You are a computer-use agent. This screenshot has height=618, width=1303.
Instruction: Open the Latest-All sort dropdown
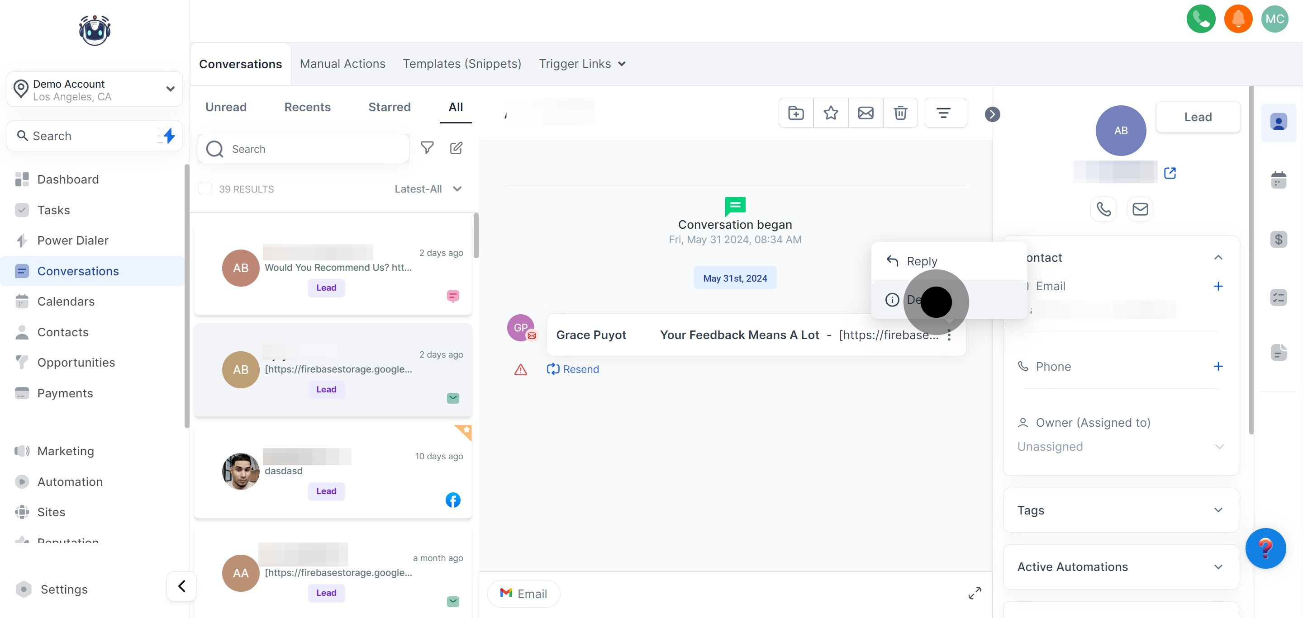point(428,189)
